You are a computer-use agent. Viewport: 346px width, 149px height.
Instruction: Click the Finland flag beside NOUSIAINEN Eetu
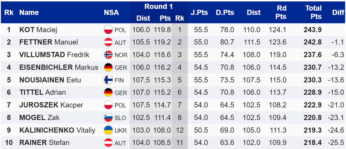(108, 80)
